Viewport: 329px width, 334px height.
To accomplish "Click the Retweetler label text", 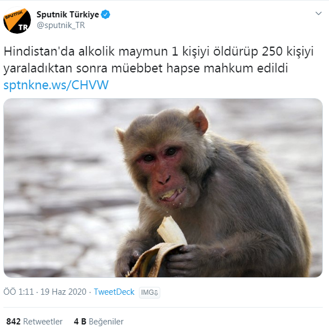I will pos(43,322).
